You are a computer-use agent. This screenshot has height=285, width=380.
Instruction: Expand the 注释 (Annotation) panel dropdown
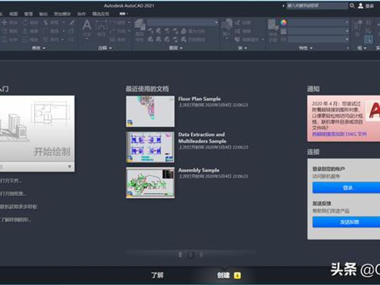coord(105,48)
